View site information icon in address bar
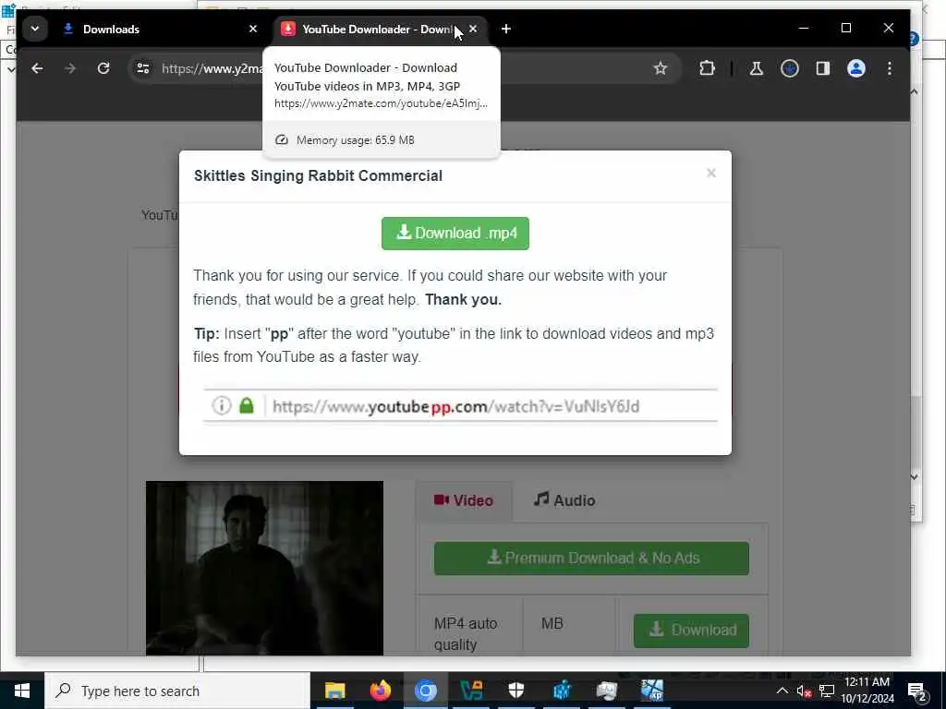The image size is (946, 709). [143, 68]
